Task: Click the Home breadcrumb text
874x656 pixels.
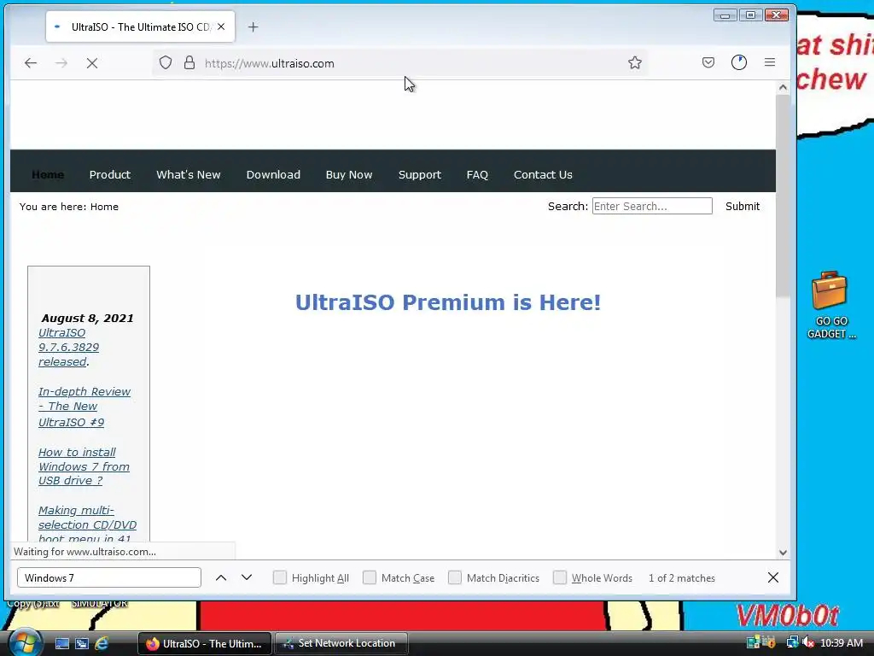Action: pyautogui.click(x=104, y=207)
